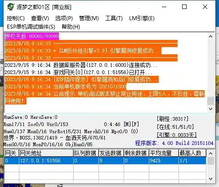Viewport: 219px width, 187px height.
Task: Click the 平均流量 column header
Action: 164,153
